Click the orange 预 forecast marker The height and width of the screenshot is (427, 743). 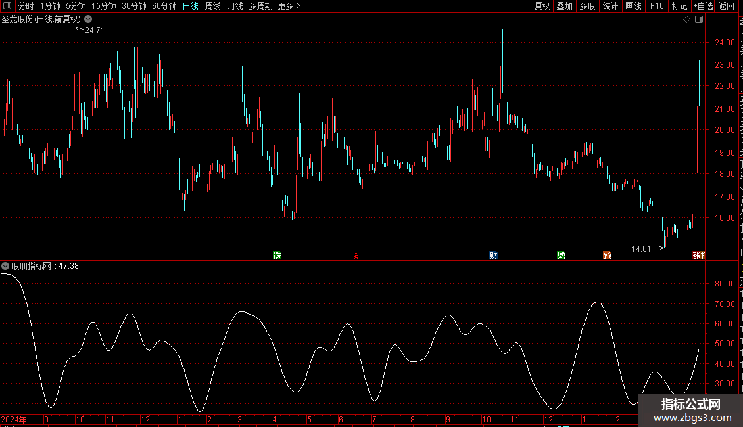coord(607,255)
